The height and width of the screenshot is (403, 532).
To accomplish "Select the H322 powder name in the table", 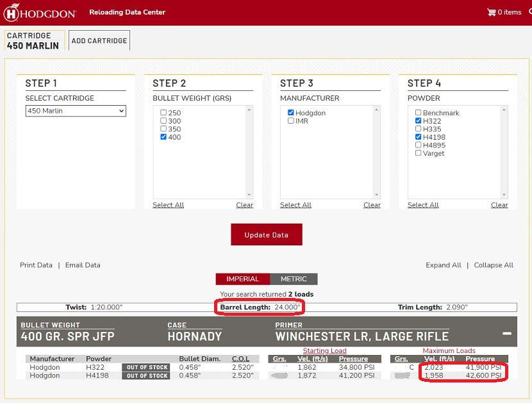I will (x=95, y=367).
